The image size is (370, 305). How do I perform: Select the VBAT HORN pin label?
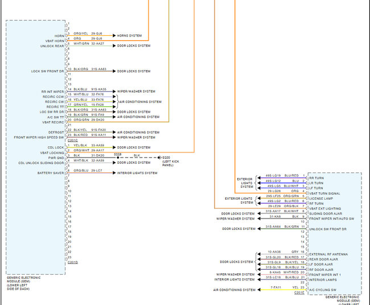(x=55, y=41)
